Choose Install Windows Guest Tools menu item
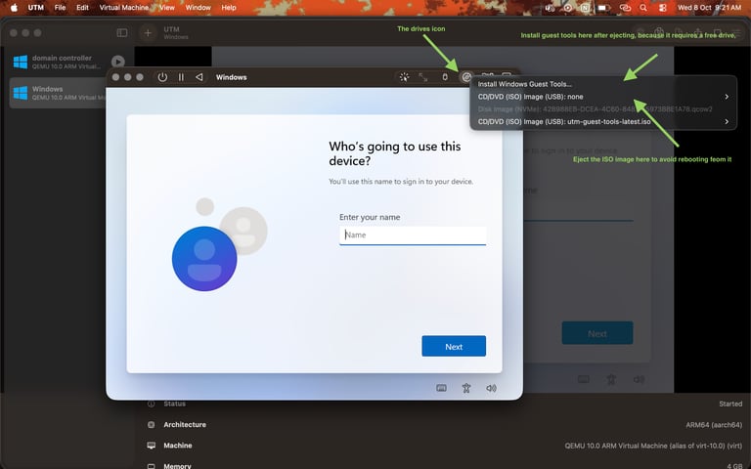The height and width of the screenshot is (469, 751). [x=525, y=84]
